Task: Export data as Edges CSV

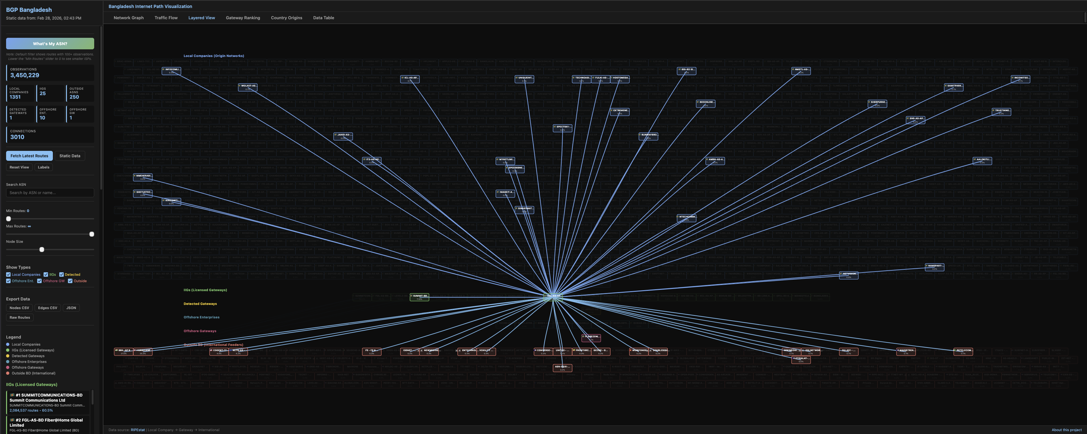Action: 47,308
